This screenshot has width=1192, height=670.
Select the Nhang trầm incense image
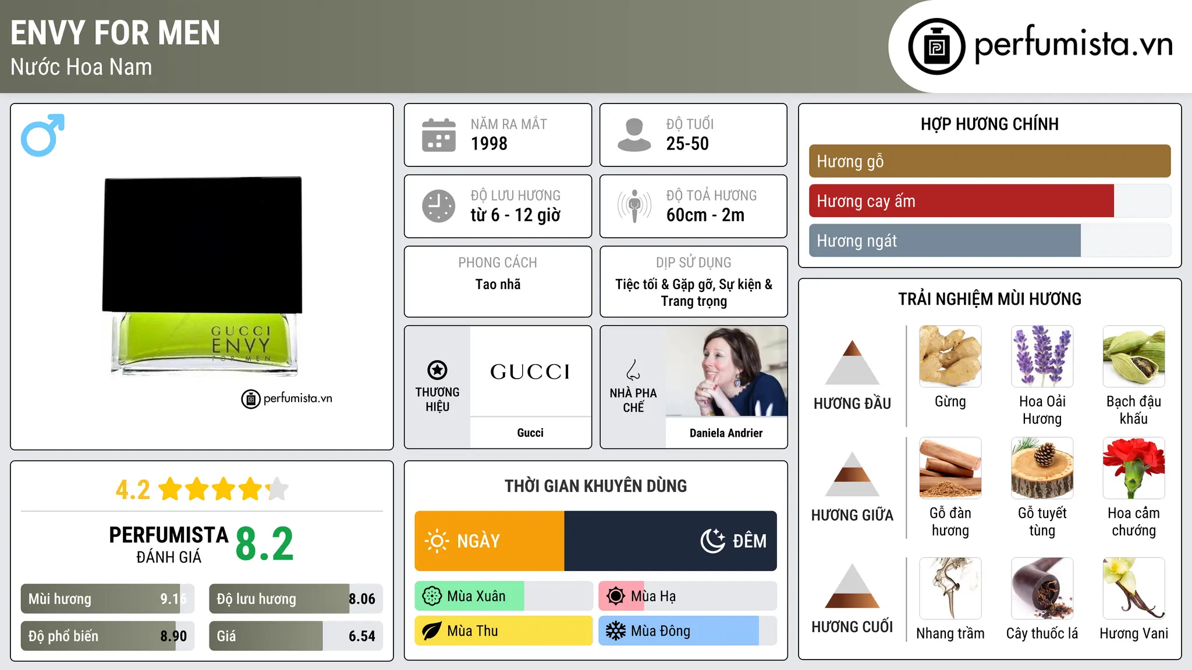coord(950,588)
